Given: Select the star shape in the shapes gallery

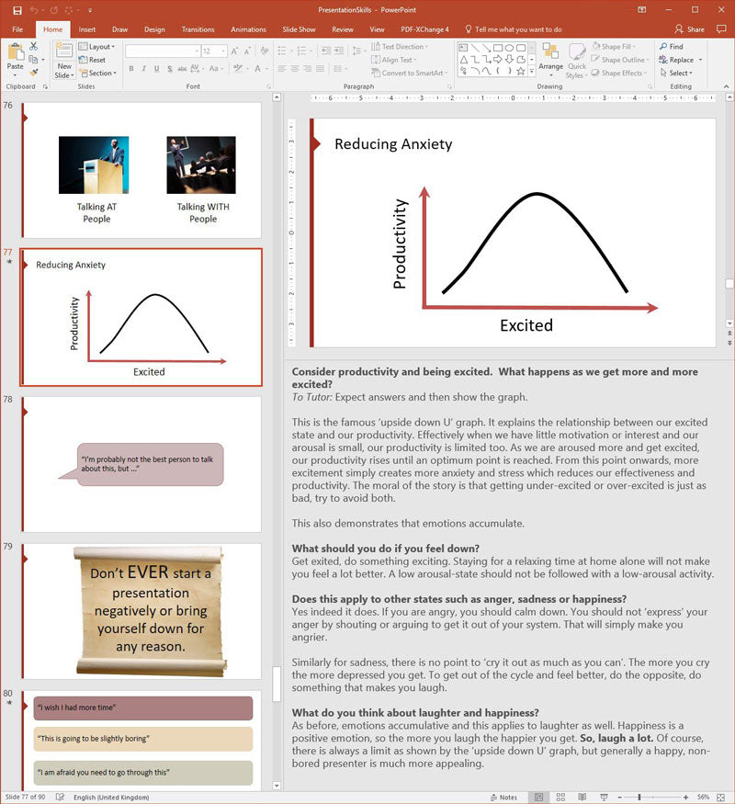Looking at the screenshot, I should pyautogui.click(x=521, y=72).
